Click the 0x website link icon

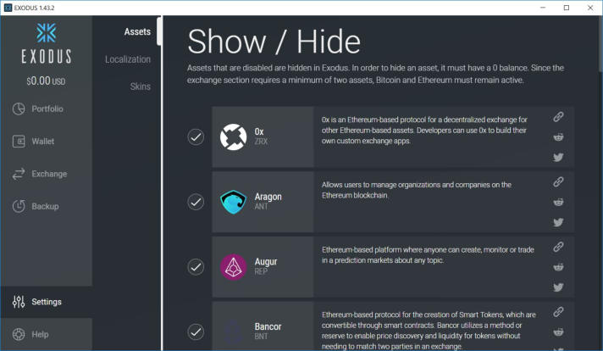click(558, 117)
